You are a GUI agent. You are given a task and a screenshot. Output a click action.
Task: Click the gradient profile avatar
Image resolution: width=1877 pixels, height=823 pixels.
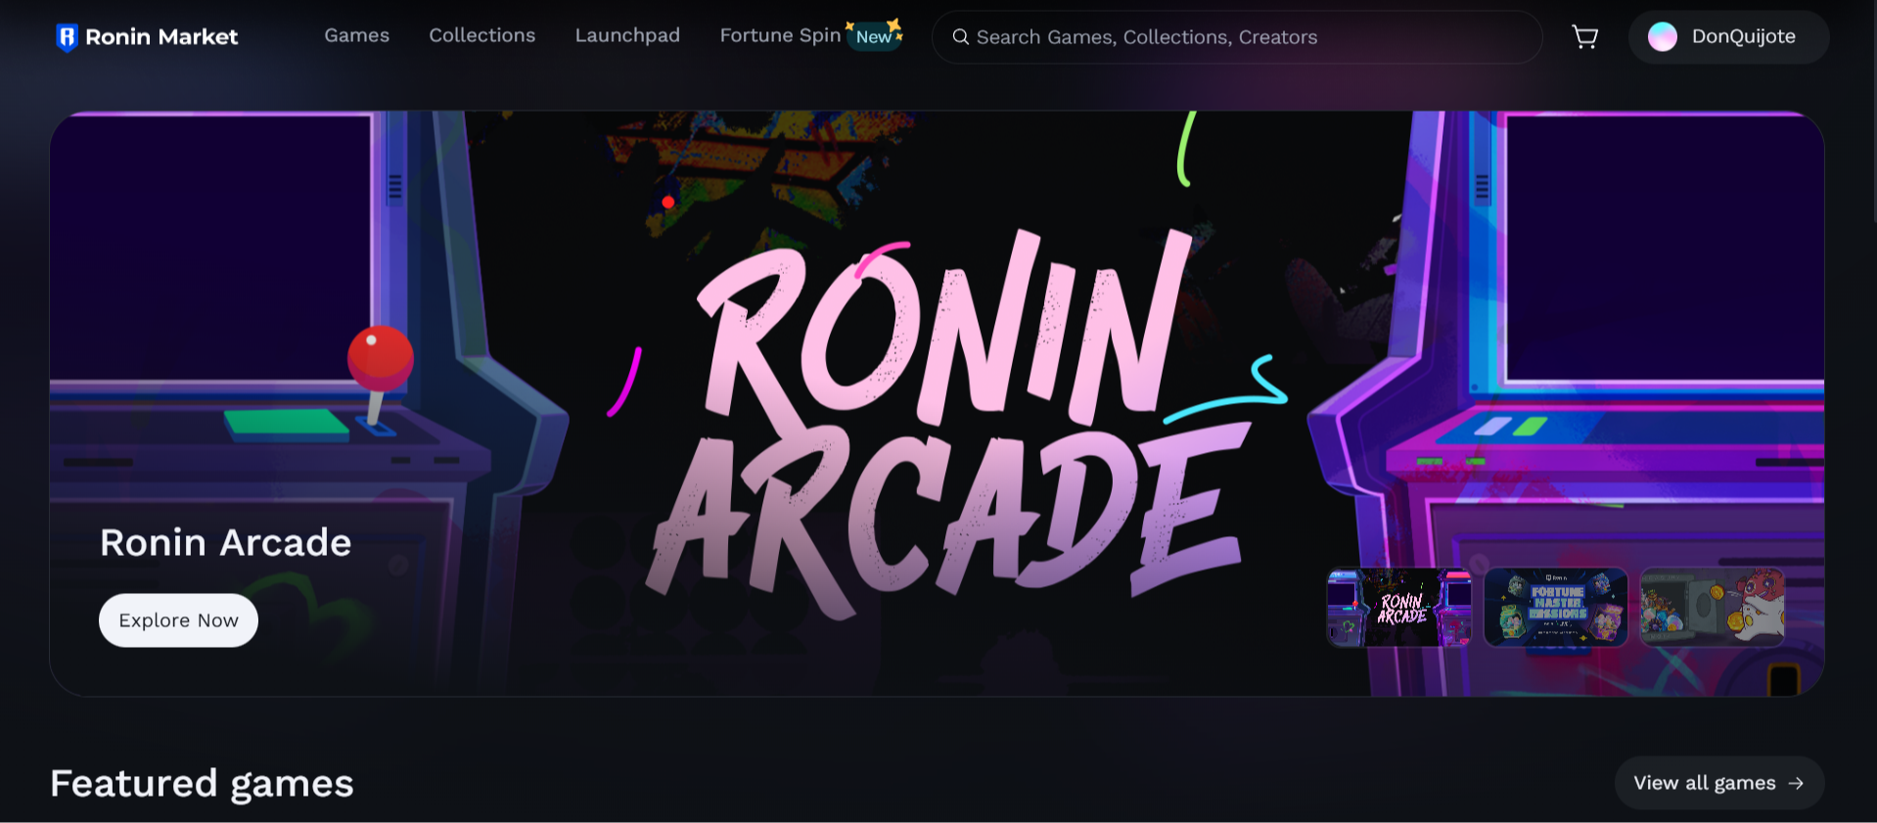click(x=1662, y=37)
